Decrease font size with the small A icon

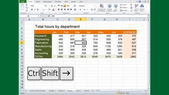(x=55, y=6)
